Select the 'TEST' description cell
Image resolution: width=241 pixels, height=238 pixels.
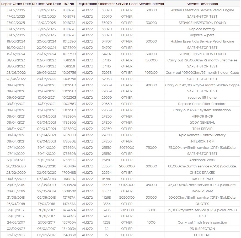tap(202, 216)
